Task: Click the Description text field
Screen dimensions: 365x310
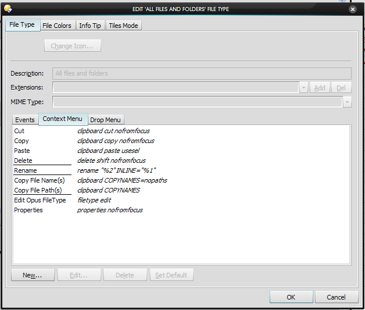Action: [x=201, y=73]
